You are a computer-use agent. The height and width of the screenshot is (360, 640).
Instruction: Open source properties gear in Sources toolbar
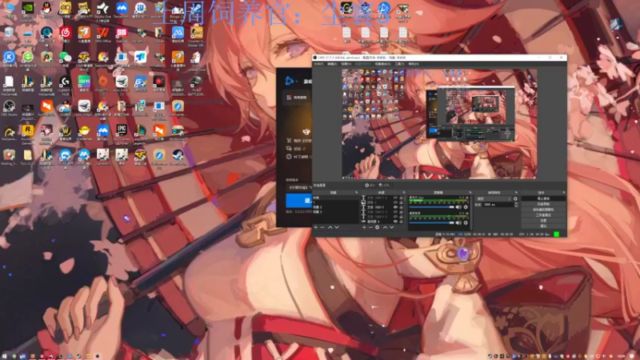377,227
